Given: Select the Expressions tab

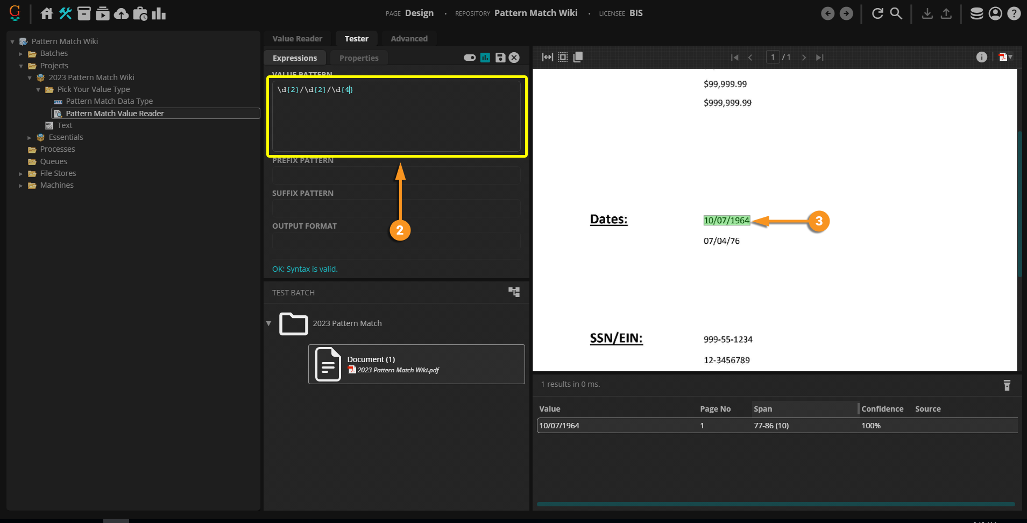Looking at the screenshot, I should pyautogui.click(x=295, y=58).
